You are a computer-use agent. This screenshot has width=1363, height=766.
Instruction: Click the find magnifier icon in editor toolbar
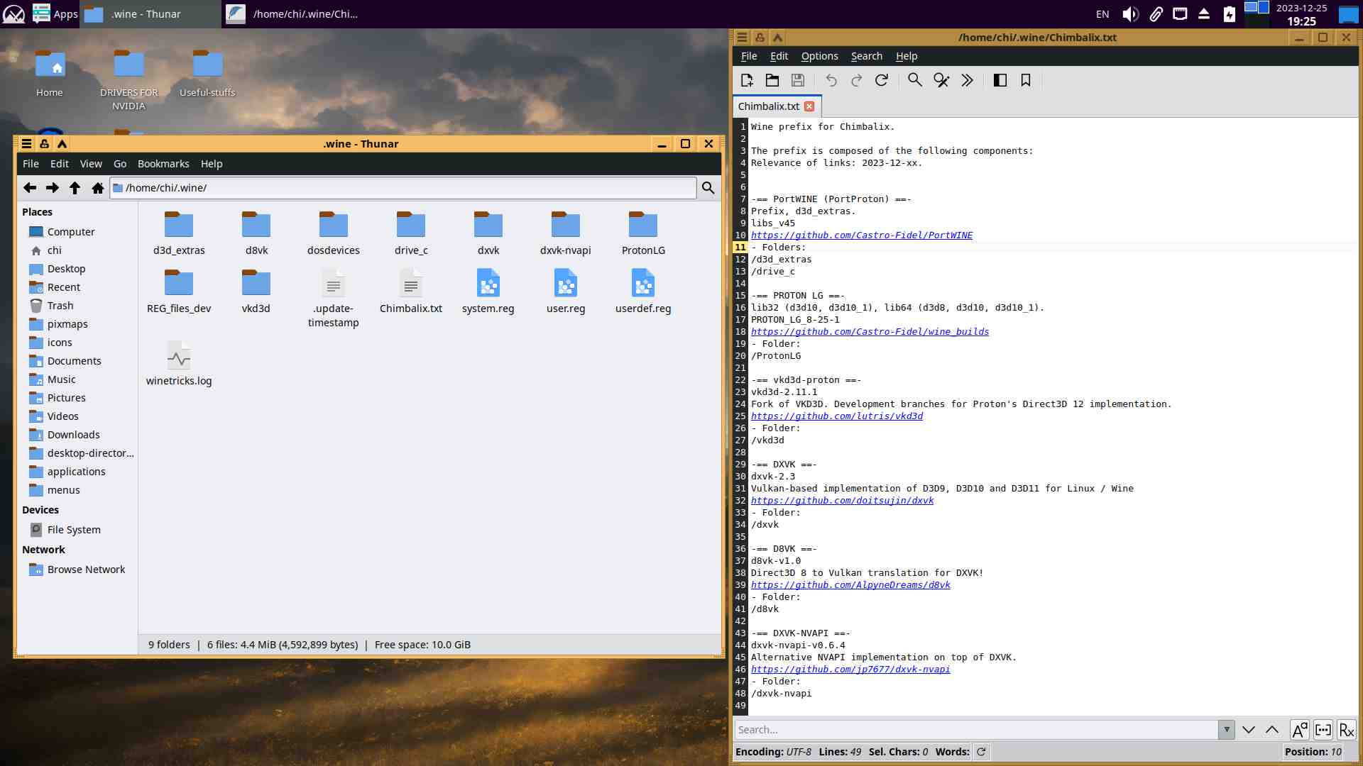[915, 80]
